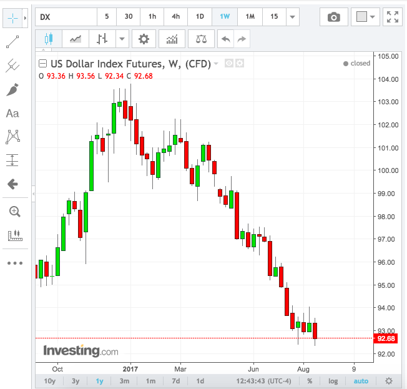Open the US Dollar Index Futures title dropdown
This screenshot has height=389, width=407.
(x=216, y=63)
